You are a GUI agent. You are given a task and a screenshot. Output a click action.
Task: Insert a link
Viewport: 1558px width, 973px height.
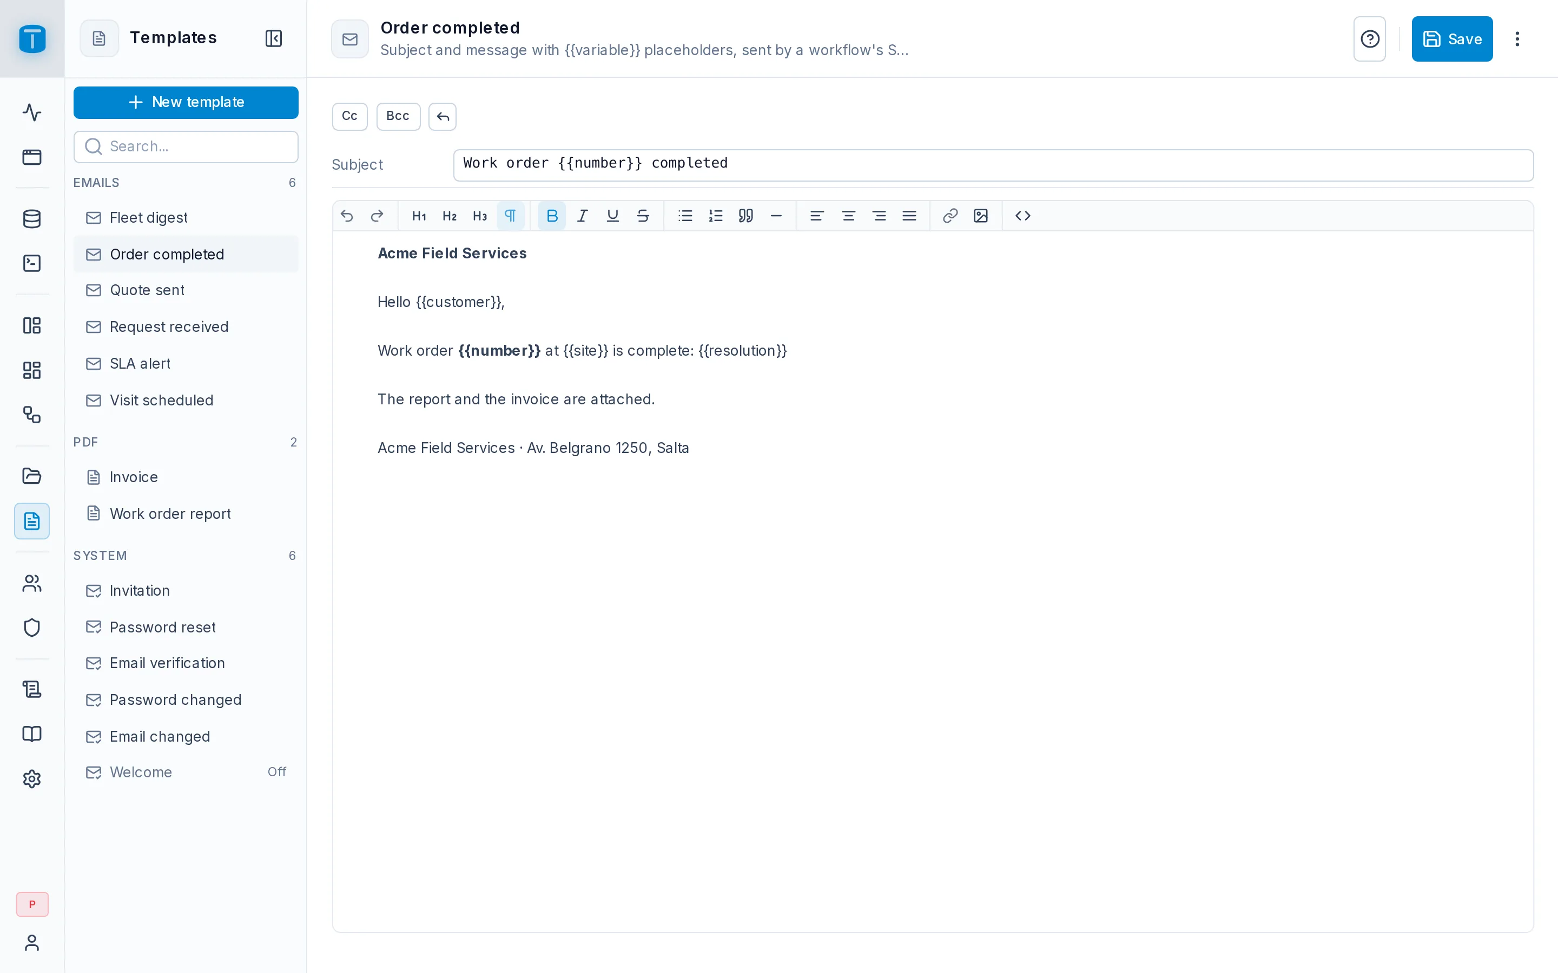[950, 216]
